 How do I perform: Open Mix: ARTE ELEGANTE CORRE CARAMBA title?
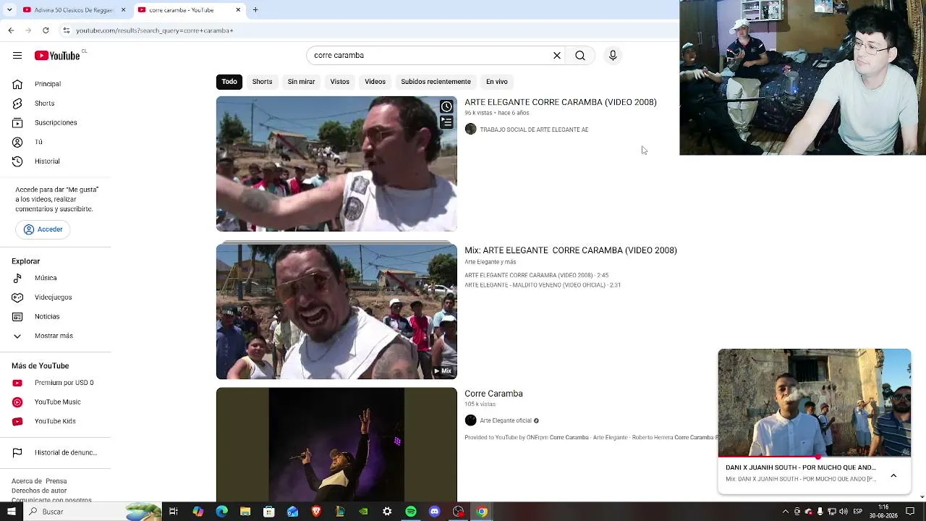[x=571, y=250]
